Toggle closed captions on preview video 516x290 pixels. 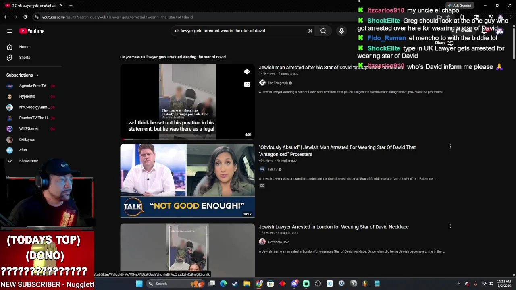pyautogui.click(x=248, y=84)
